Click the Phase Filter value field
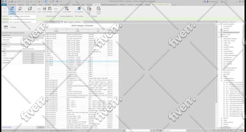The height and width of the screenshot is (132, 246). (33, 47)
